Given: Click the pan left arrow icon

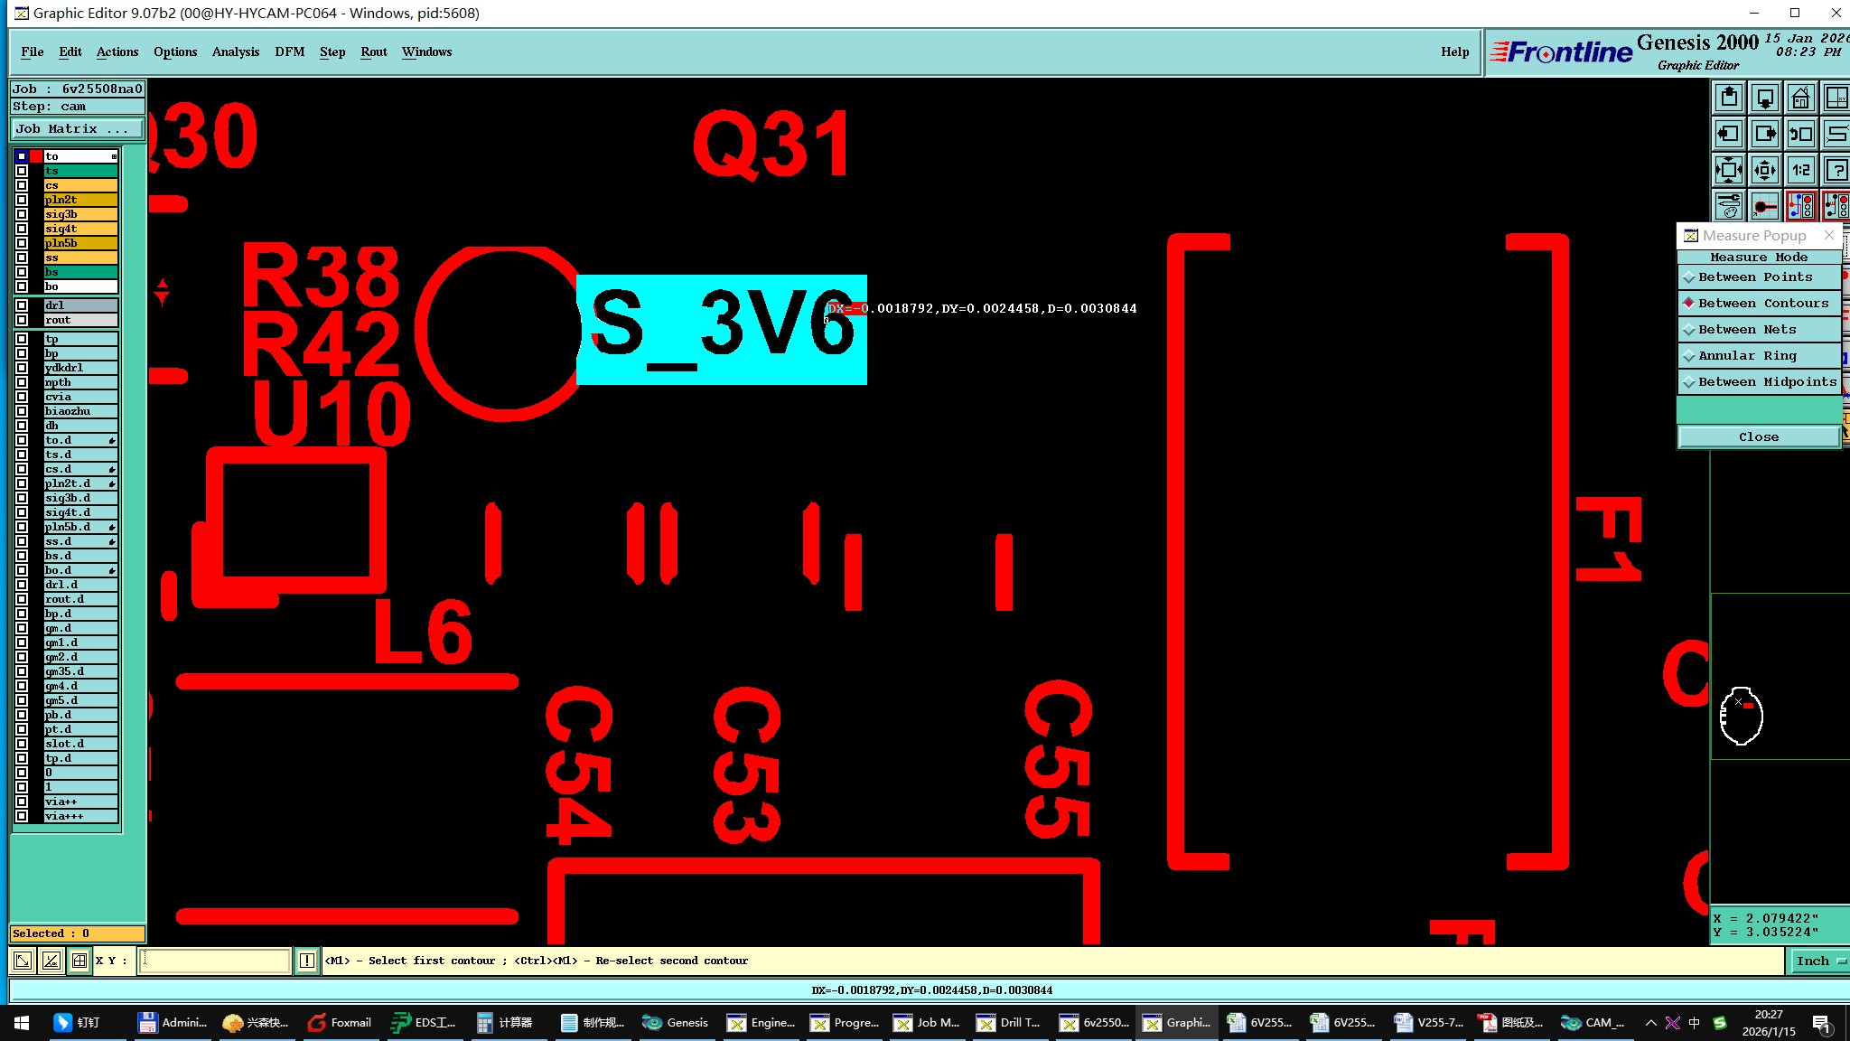Looking at the screenshot, I should coord(1728,134).
